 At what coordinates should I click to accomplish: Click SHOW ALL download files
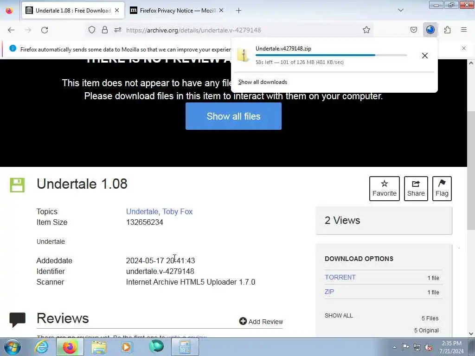click(339, 315)
